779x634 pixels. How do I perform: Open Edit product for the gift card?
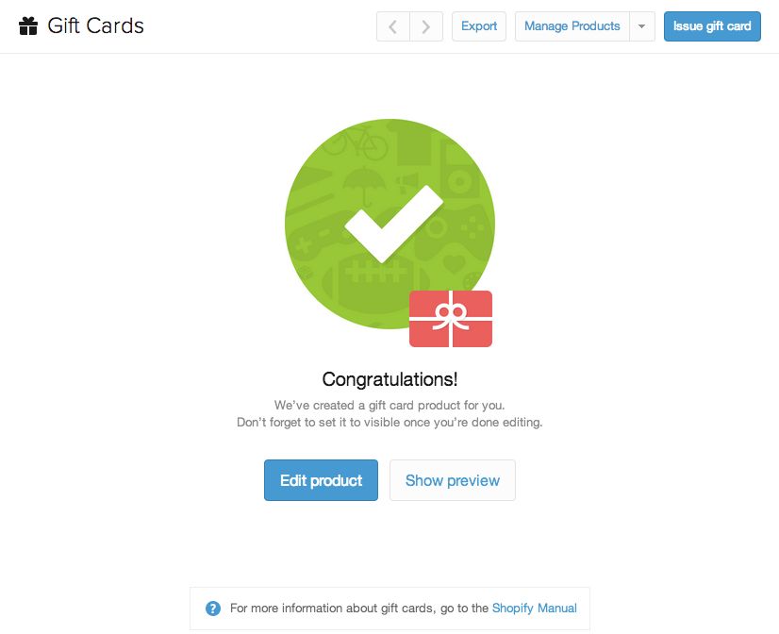pyautogui.click(x=321, y=480)
